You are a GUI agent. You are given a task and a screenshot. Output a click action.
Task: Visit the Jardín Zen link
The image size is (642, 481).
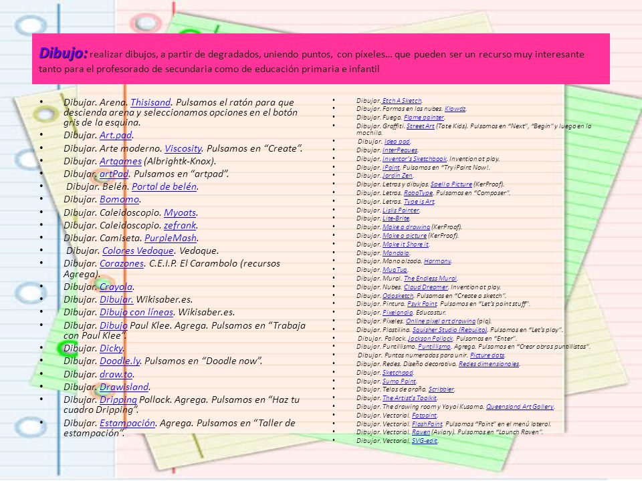[x=397, y=176]
